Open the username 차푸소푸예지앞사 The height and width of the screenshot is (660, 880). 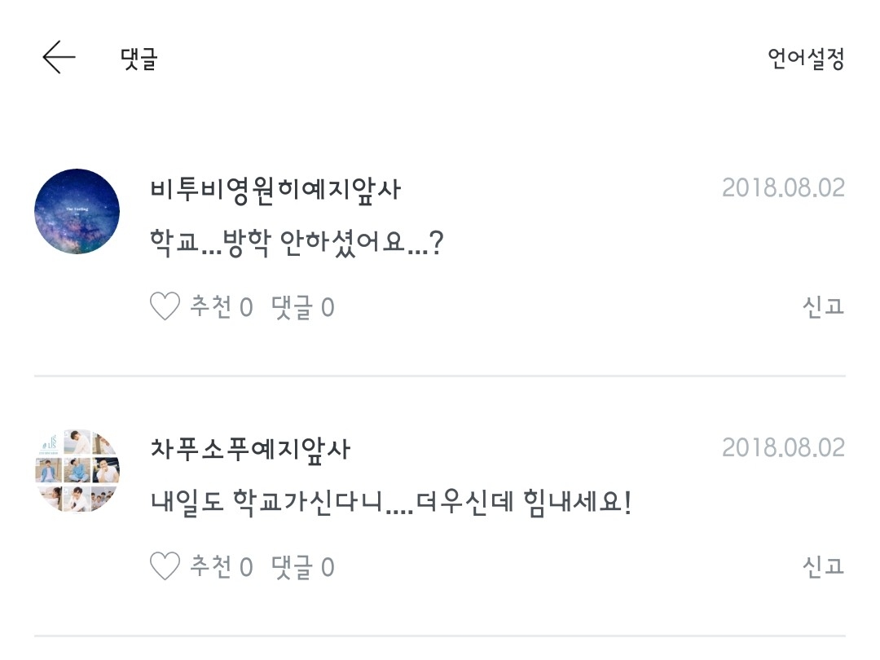point(250,448)
